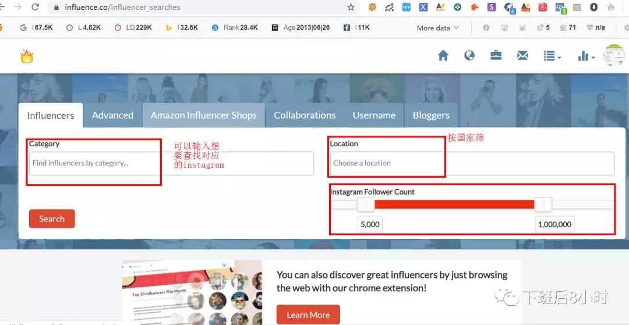
Task: Click the SEOquake extension icon
Action: point(372,7)
